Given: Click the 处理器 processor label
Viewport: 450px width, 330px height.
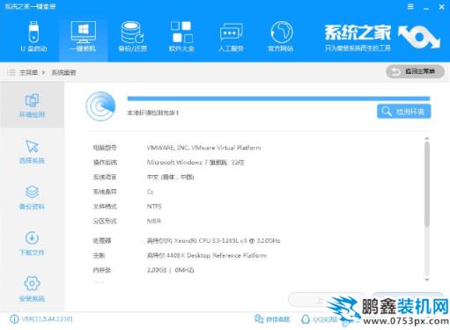Looking at the screenshot, I should 102,241.
